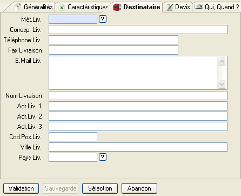Click the Validation button
Screen dimensions: 241x196
[x=21, y=188]
